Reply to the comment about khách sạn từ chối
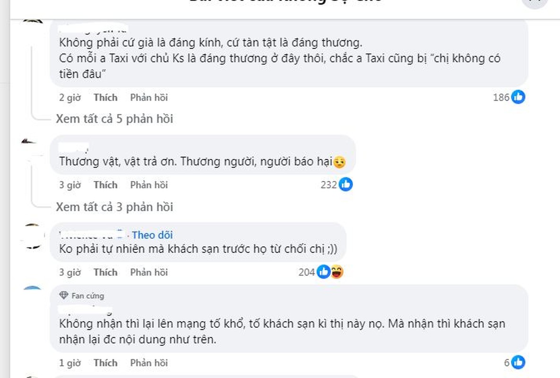Screen dimensions: 560x378 [x=149, y=272]
